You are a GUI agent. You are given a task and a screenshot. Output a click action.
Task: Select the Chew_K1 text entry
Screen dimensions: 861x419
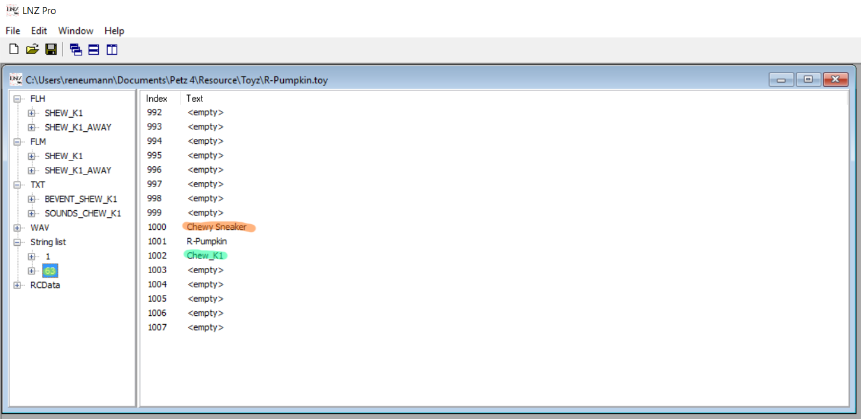(x=205, y=255)
